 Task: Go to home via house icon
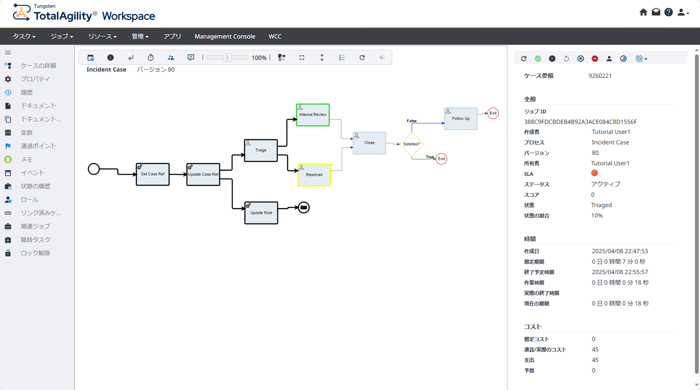643,12
